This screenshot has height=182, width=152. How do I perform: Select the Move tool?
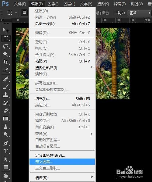pyautogui.click(x=6, y=30)
